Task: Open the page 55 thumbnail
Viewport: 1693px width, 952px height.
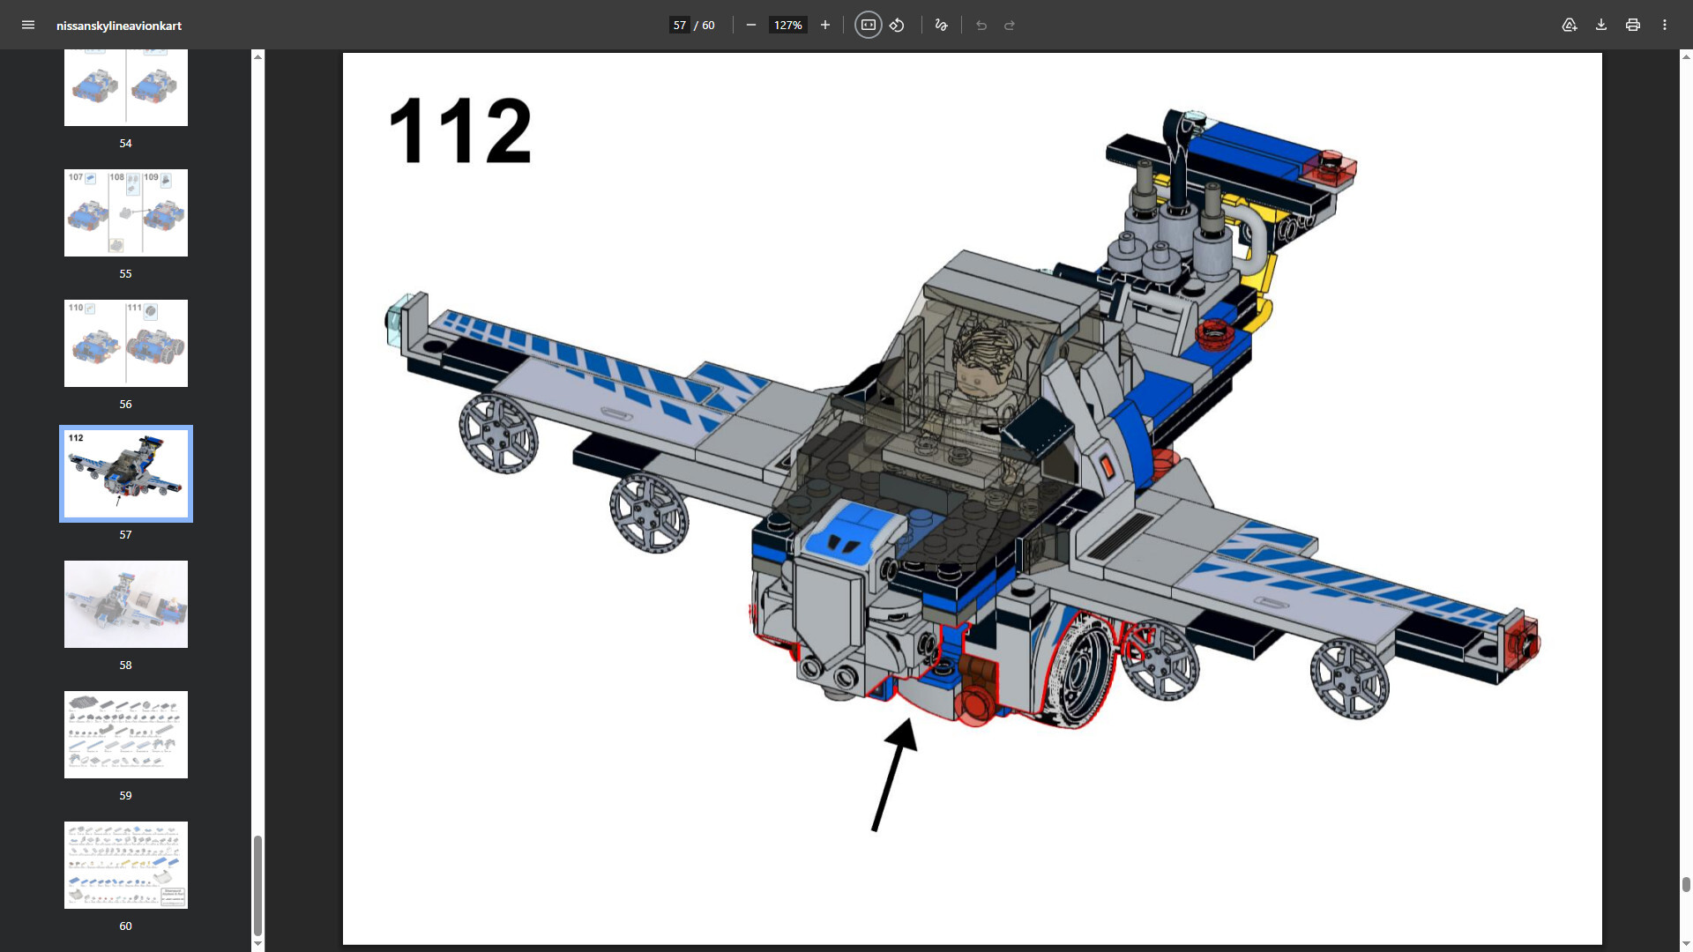Action: [x=126, y=212]
